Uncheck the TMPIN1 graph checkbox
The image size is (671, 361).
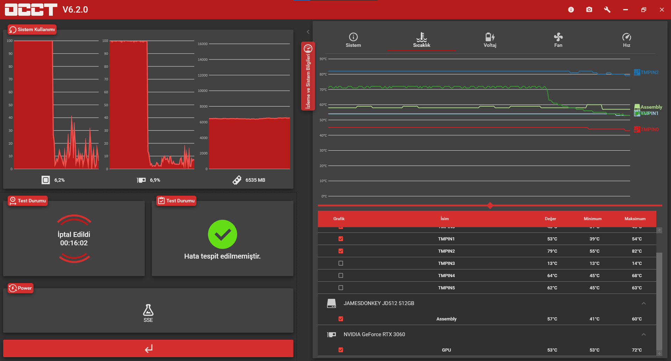341,239
